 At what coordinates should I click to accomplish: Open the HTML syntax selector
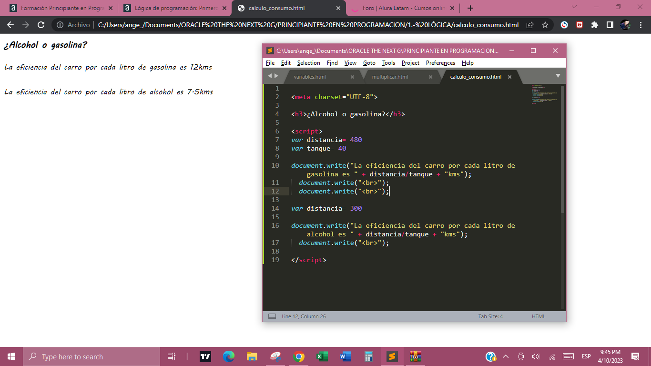click(539, 316)
